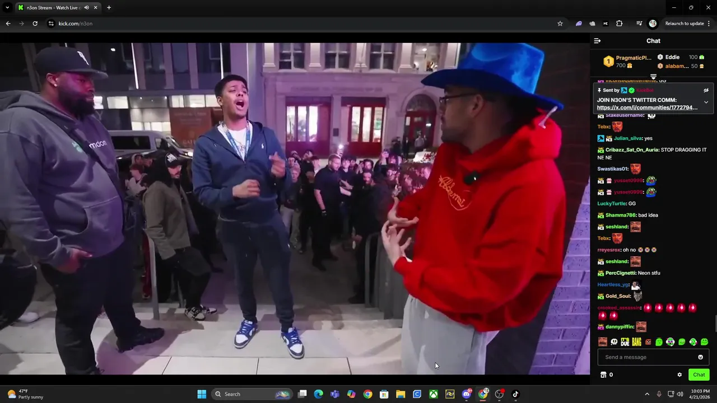The width and height of the screenshot is (717, 403).
Task: Open the browser extensions puzzle icon
Action: (619, 24)
